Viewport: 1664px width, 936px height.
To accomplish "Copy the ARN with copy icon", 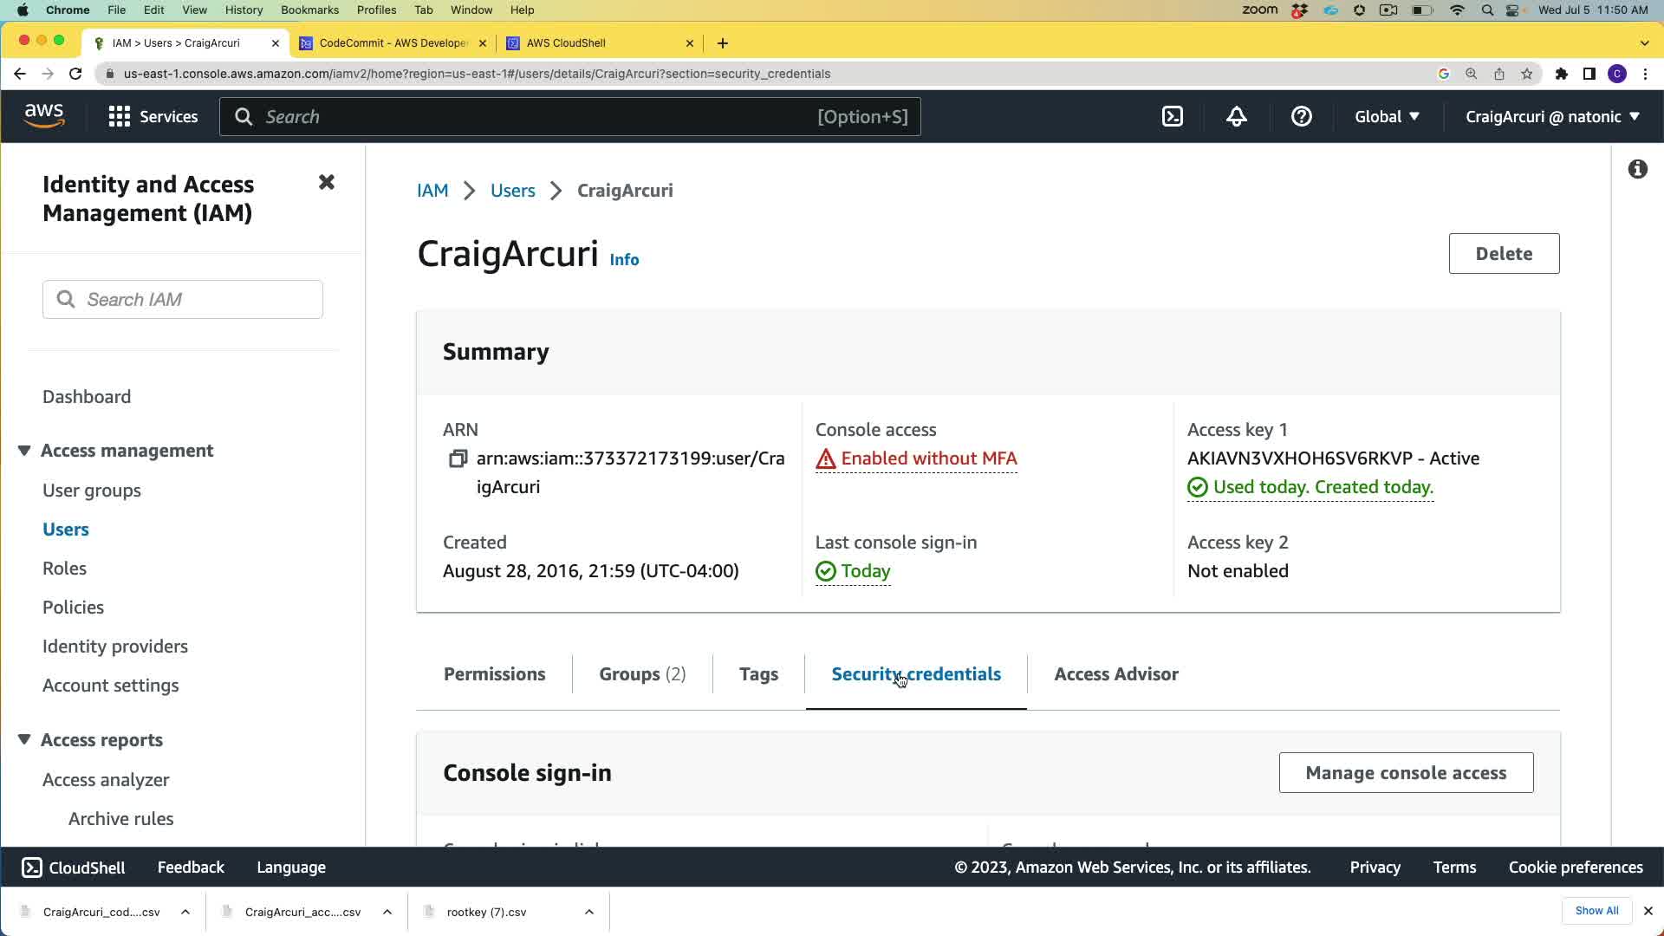I will pyautogui.click(x=458, y=458).
